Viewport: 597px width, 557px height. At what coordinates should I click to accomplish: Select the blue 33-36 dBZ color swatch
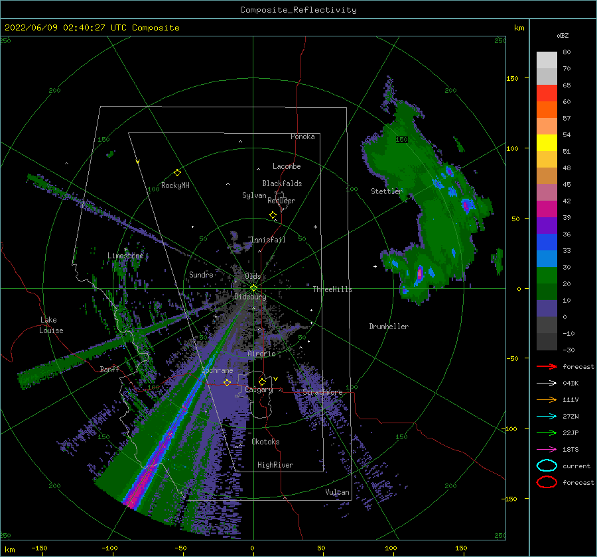tap(547, 242)
